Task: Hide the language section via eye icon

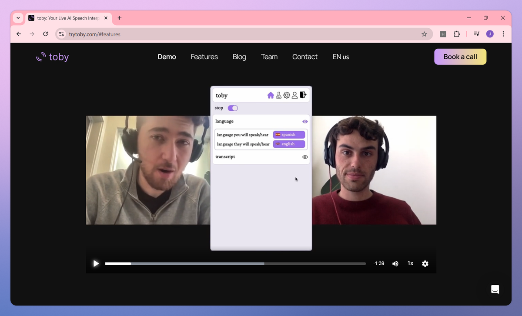Action: (305, 122)
